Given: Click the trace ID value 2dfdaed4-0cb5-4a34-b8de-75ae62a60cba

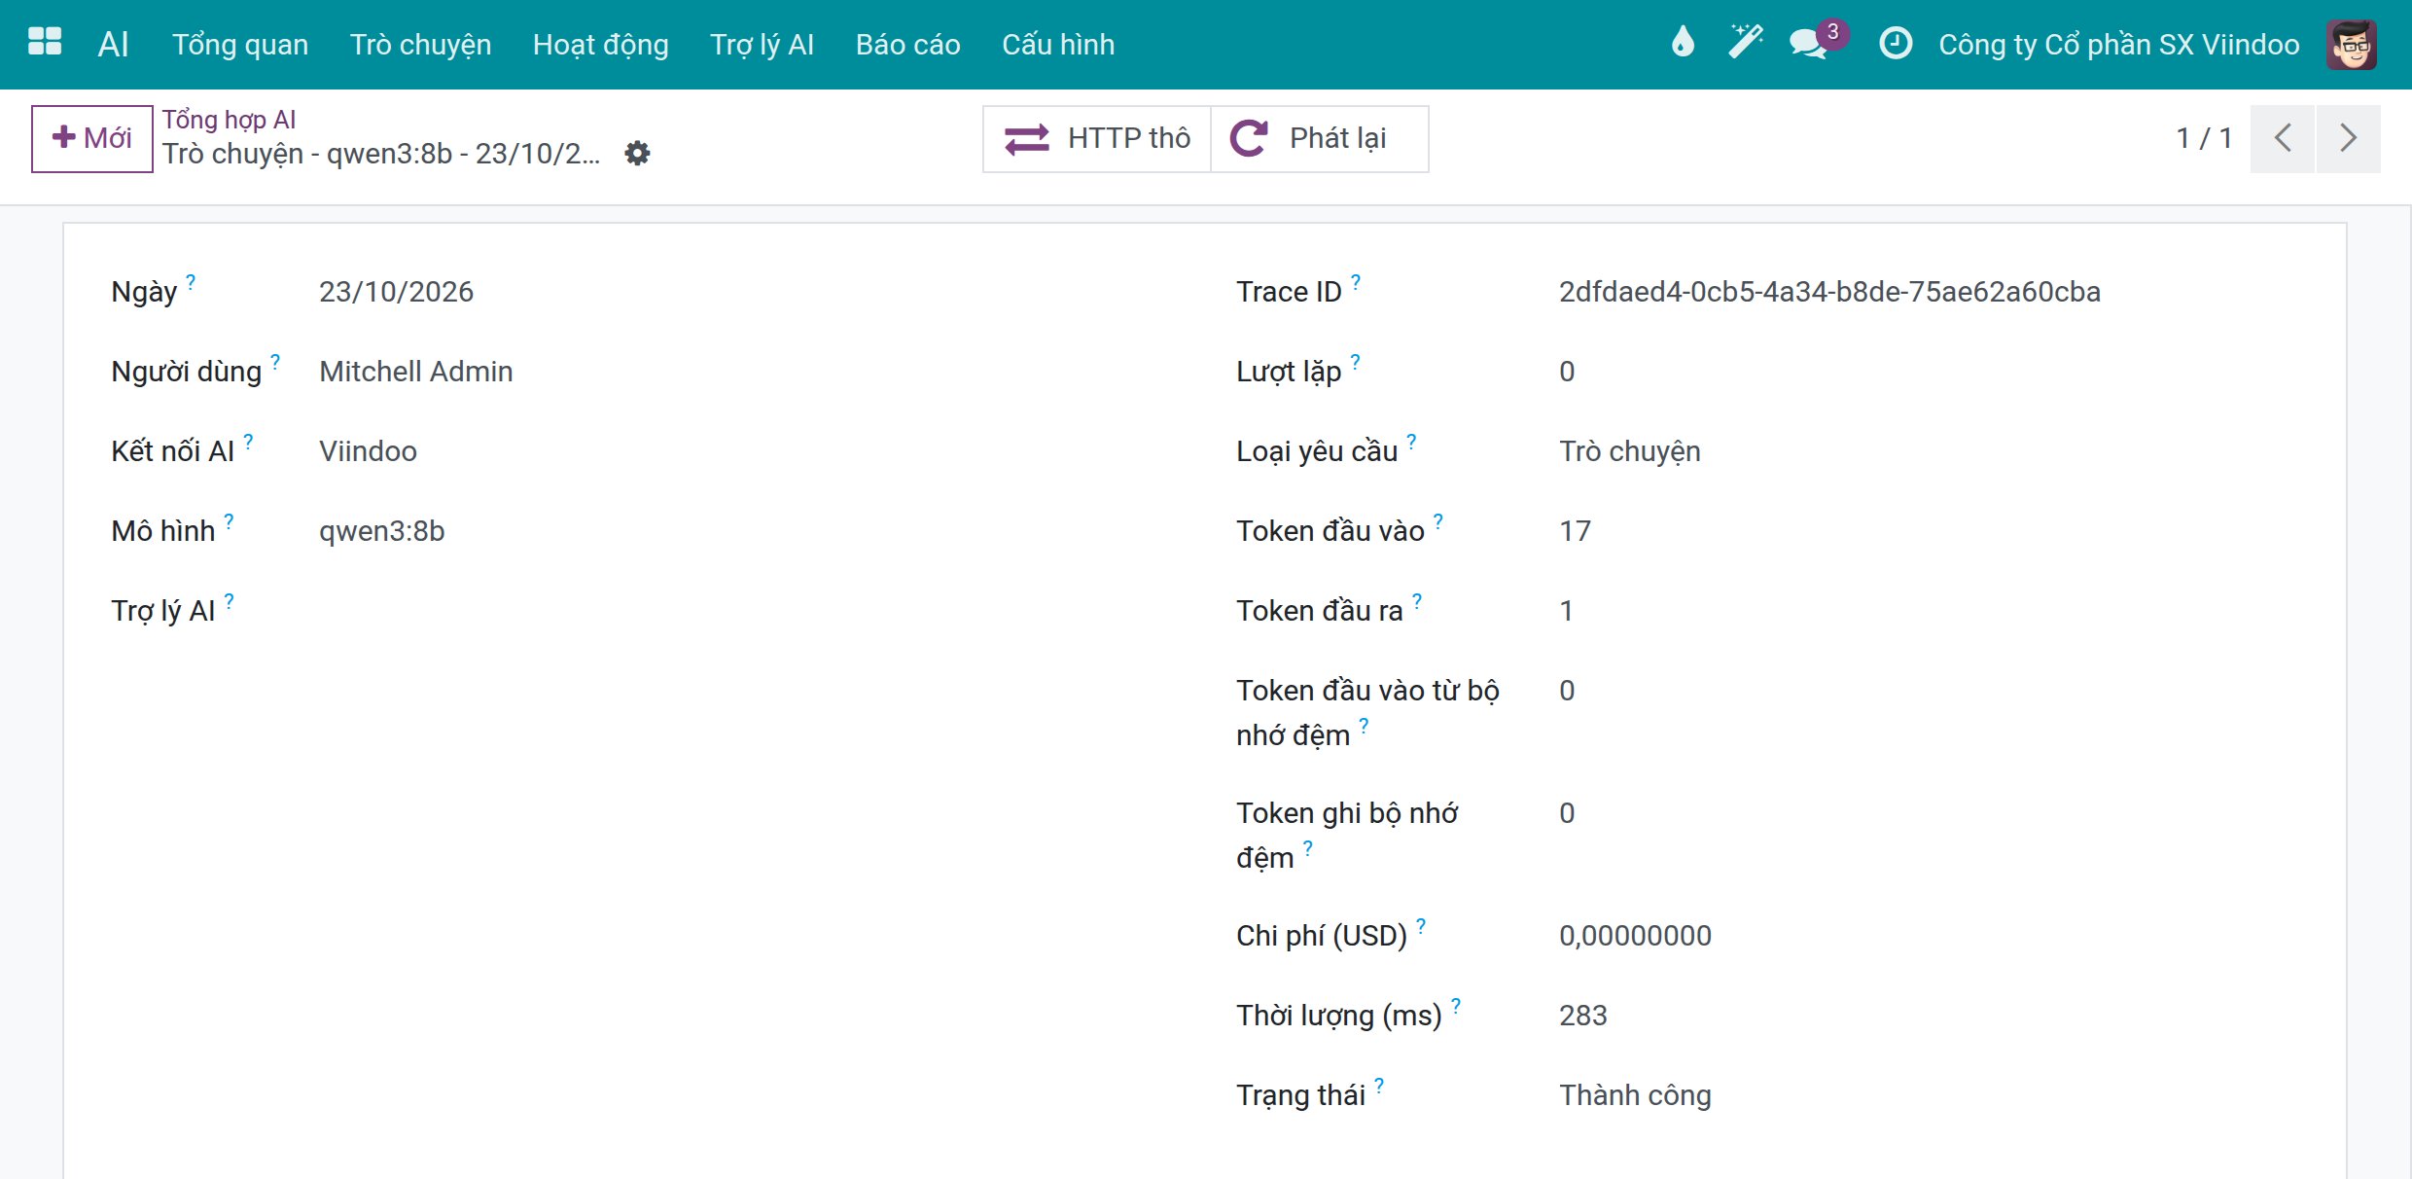Looking at the screenshot, I should (x=1829, y=292).
